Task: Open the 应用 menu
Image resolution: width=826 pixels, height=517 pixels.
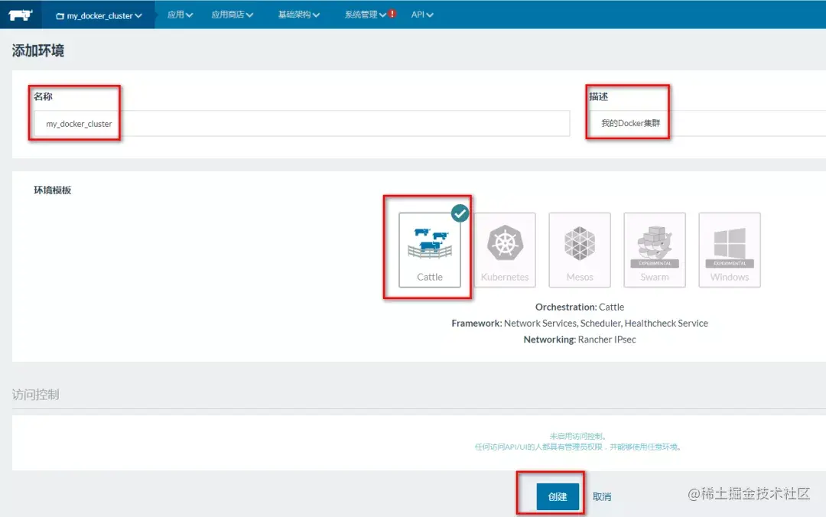Action: [x=180, y=15]
